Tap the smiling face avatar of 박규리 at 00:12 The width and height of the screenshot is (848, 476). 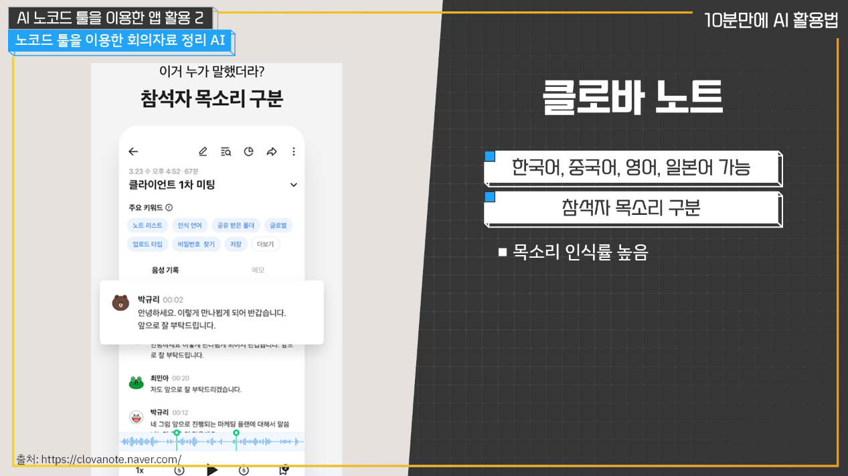[x=136, y=417]
